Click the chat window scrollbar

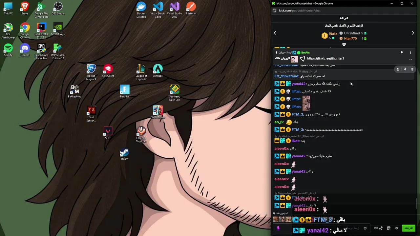(x=417, y=204)
